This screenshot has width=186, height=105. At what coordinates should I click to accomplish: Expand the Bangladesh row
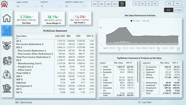click(x=101, y=72)
